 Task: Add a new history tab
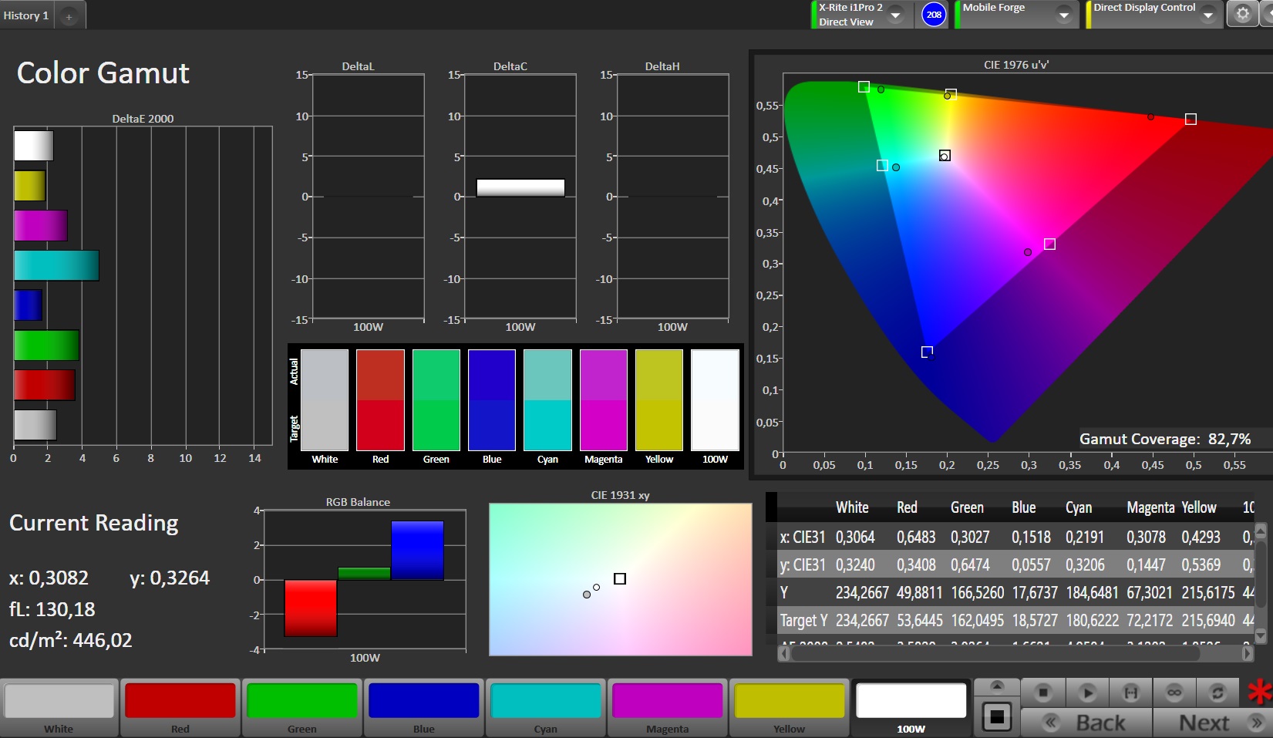point(69,16)
